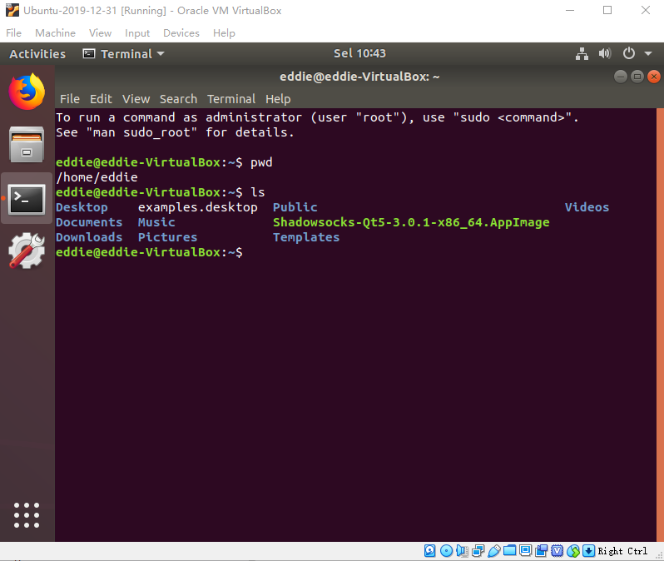The width and height of the screenshot is (664, 561).
Task: Click the Terminal icon in the dock
Action: click(x=27, y=199)
